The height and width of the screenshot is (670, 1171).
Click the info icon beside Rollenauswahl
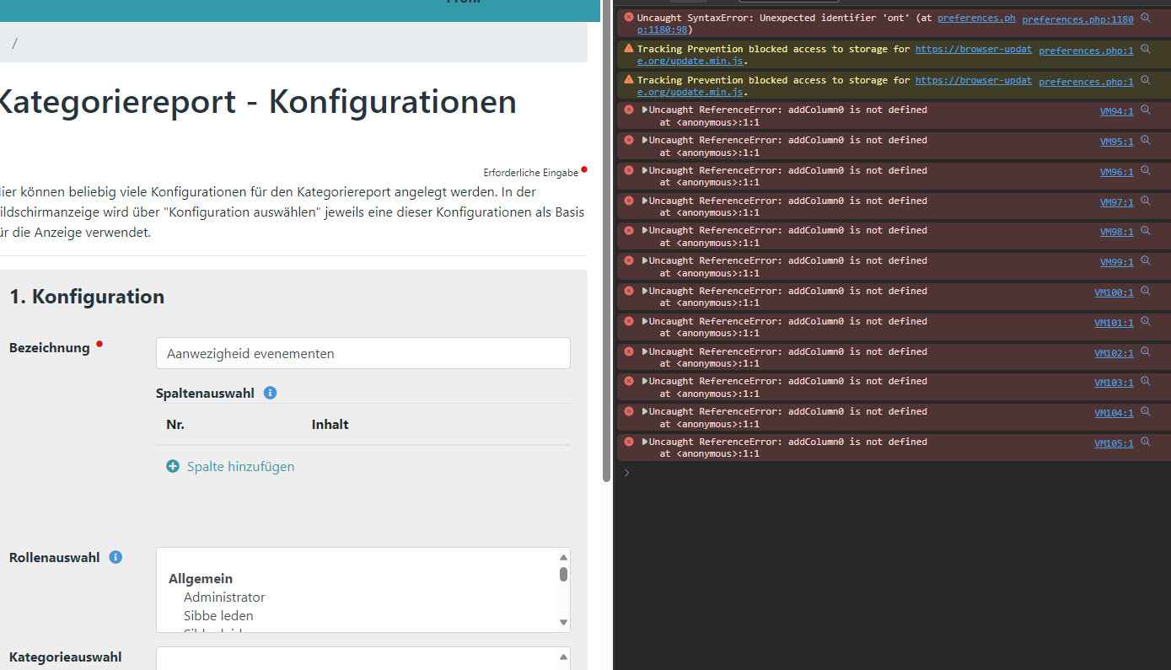click(115, 556)
